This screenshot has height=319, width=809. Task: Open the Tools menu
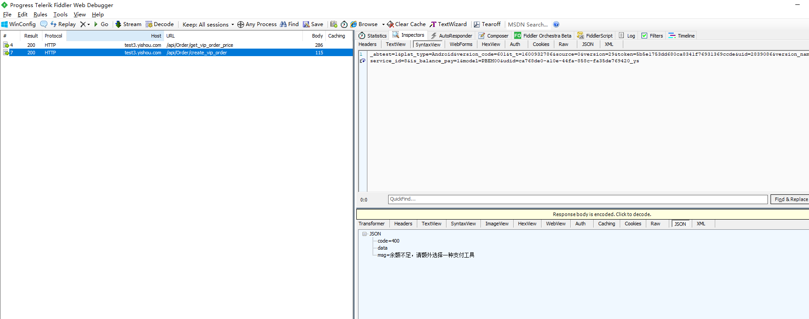(x=61, y=15)
